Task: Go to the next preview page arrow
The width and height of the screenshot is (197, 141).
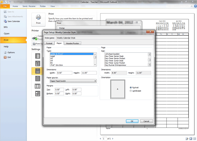Action: tap(113, 139)
